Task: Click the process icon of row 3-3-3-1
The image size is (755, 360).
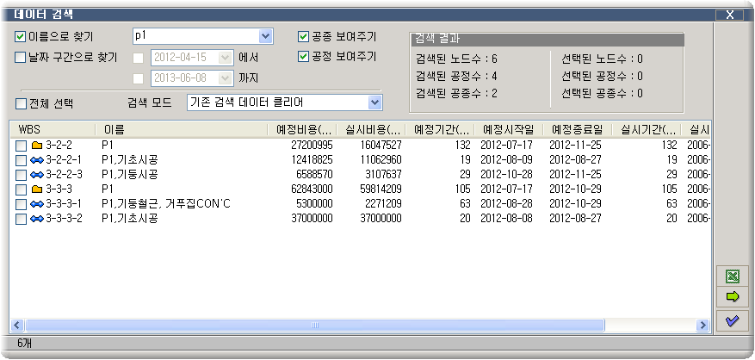Action: [x=37, y=204]
